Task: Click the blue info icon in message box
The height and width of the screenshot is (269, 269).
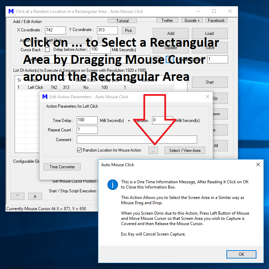Action: [x=112, y=185]
